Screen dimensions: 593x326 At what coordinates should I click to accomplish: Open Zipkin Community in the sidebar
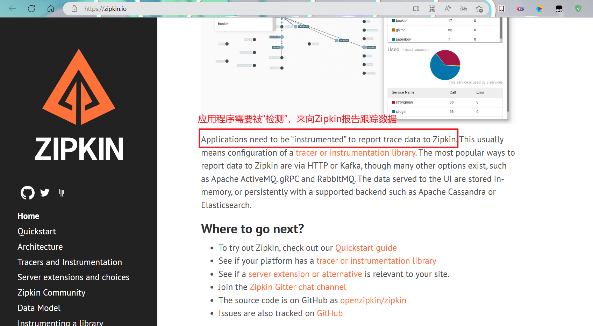[51, 293]
